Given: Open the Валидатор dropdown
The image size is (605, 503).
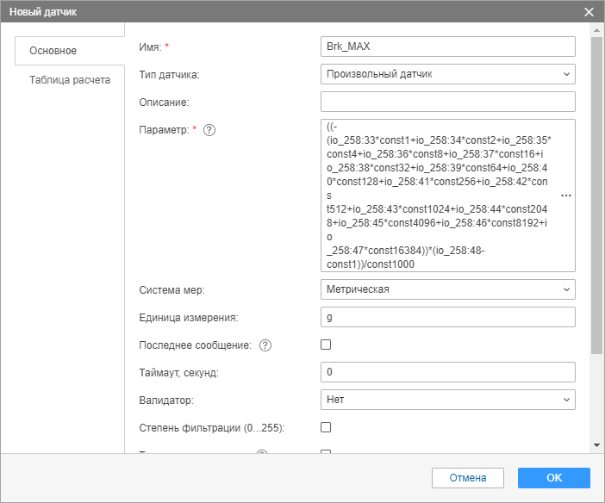Looking at the screenshot, I should pos(447,400).
